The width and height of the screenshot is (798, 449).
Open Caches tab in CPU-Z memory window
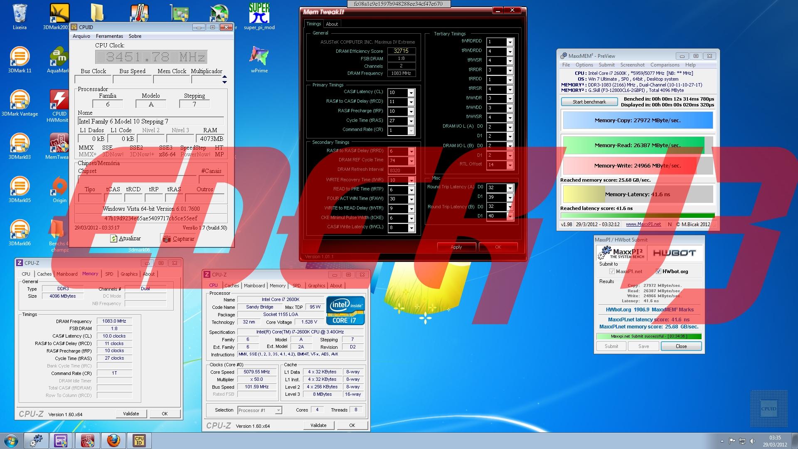click(x=44, y=274)
